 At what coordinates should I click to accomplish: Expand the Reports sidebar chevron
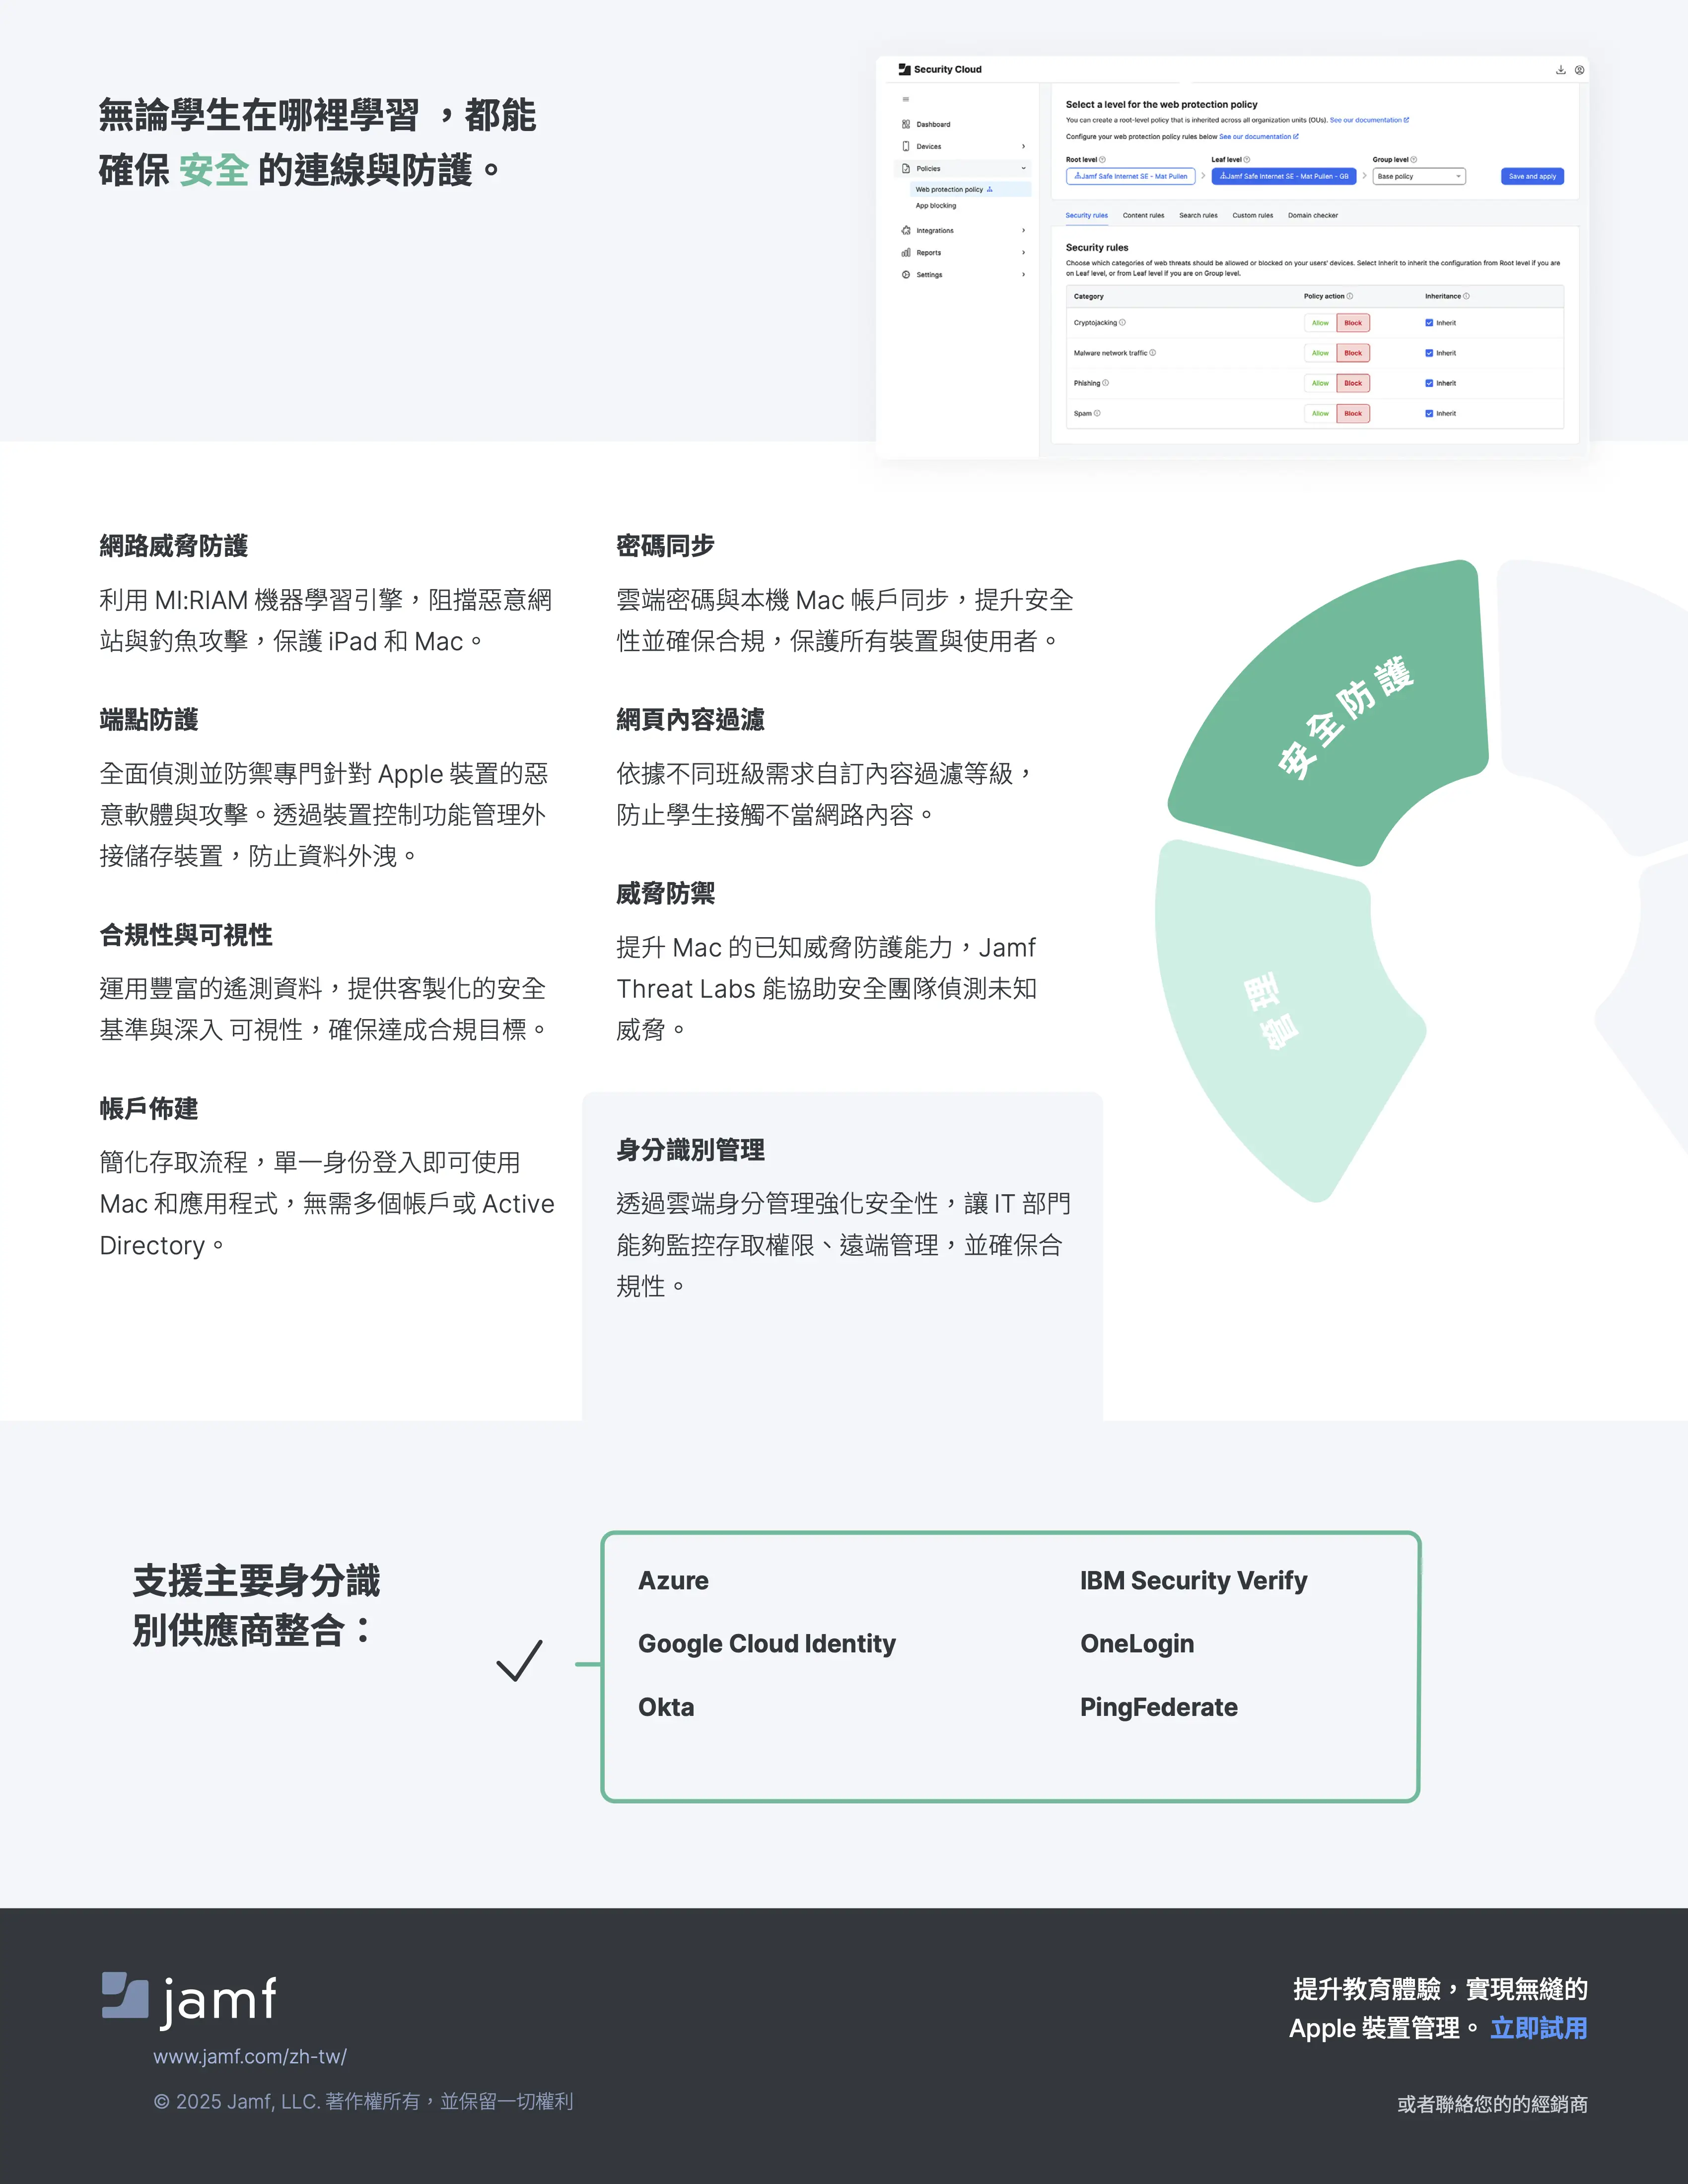(x=1023, y=252)
